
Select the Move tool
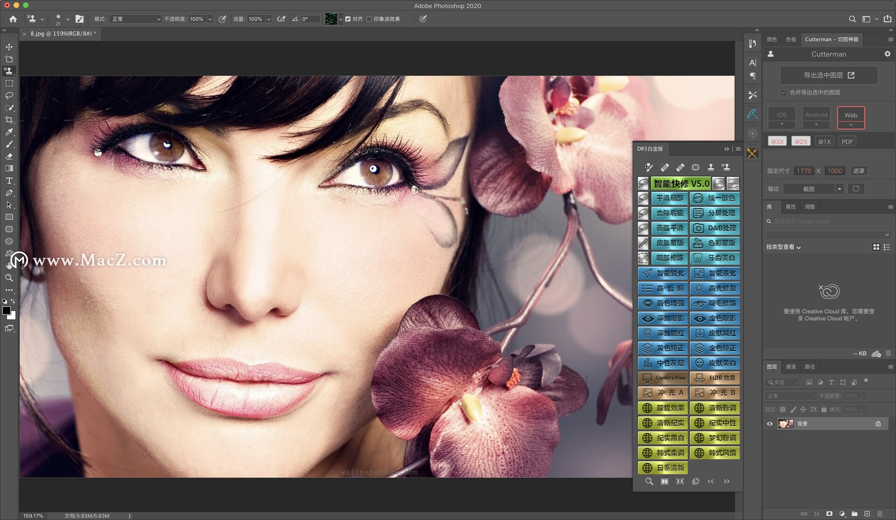pos(9,47)
